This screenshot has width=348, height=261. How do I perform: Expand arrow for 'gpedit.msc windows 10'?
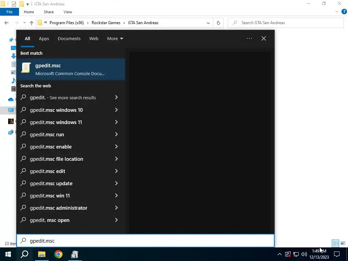(116, 110)
